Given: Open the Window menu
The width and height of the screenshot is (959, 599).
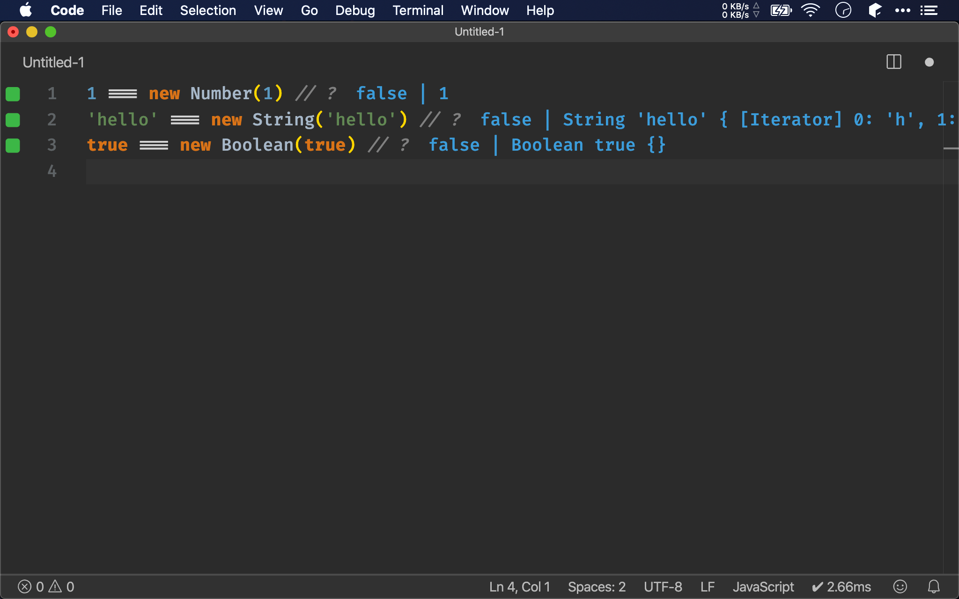Looking at the screenshot, I should [x=485, y=10].
